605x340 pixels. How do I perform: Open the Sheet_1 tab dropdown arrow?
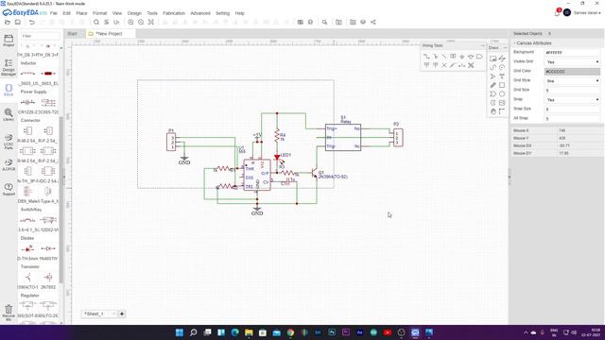(113, 314)
